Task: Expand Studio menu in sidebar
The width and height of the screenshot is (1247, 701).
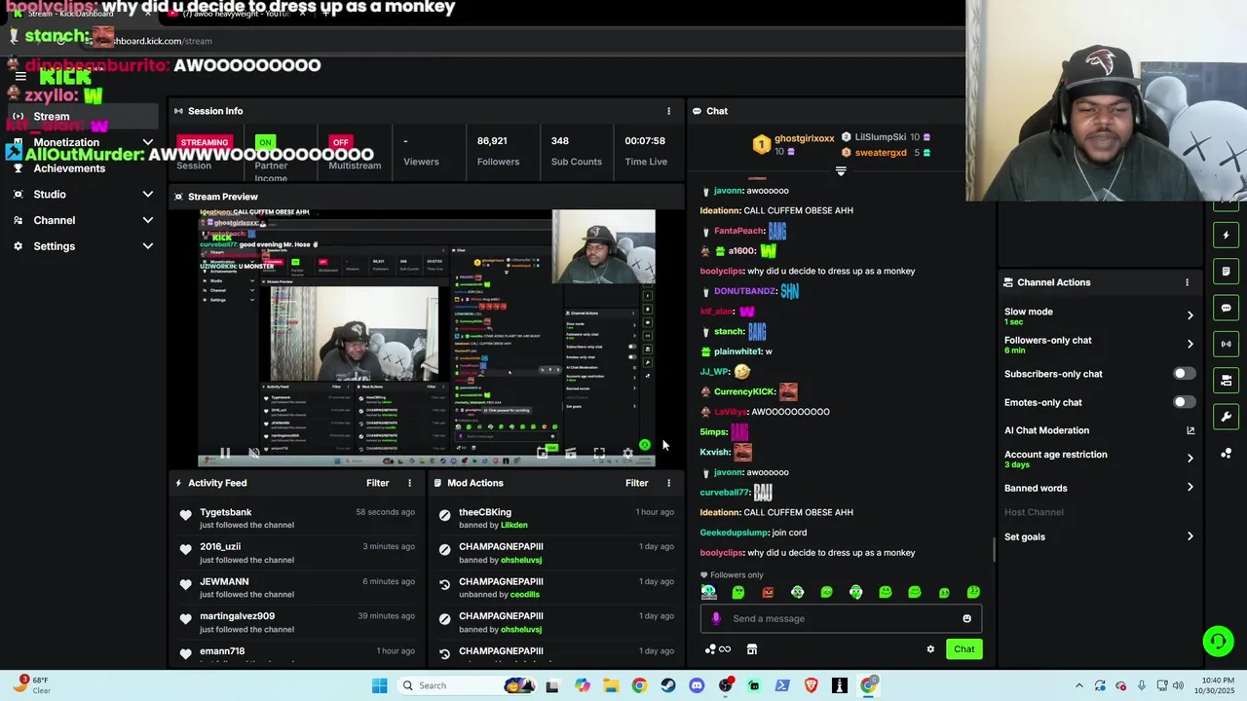Action: (x=147, y=194)
